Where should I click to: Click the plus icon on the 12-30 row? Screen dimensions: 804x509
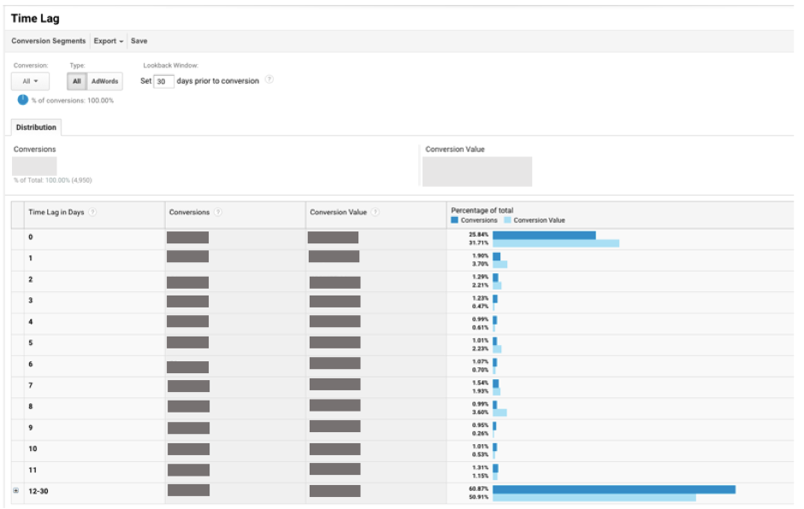pyautogui.click(x=16, y=491)
